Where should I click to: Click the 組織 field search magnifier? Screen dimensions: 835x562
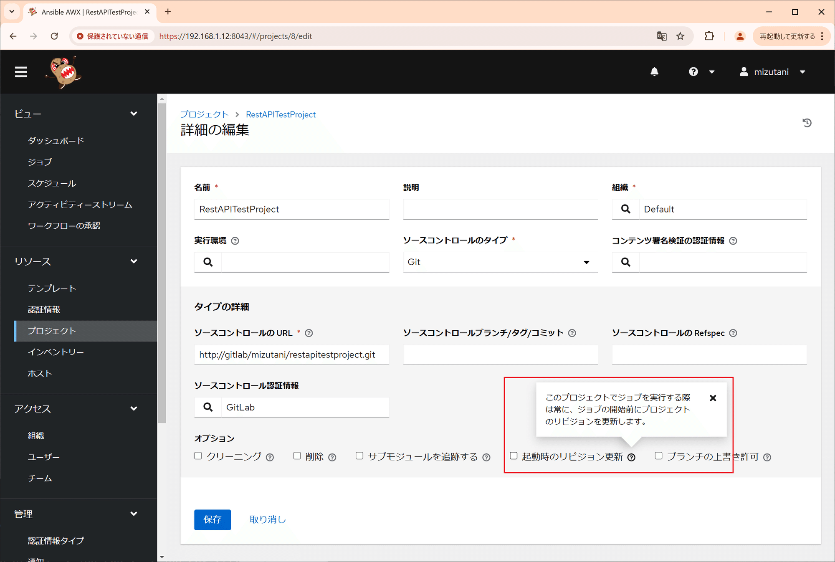(625, 209)
